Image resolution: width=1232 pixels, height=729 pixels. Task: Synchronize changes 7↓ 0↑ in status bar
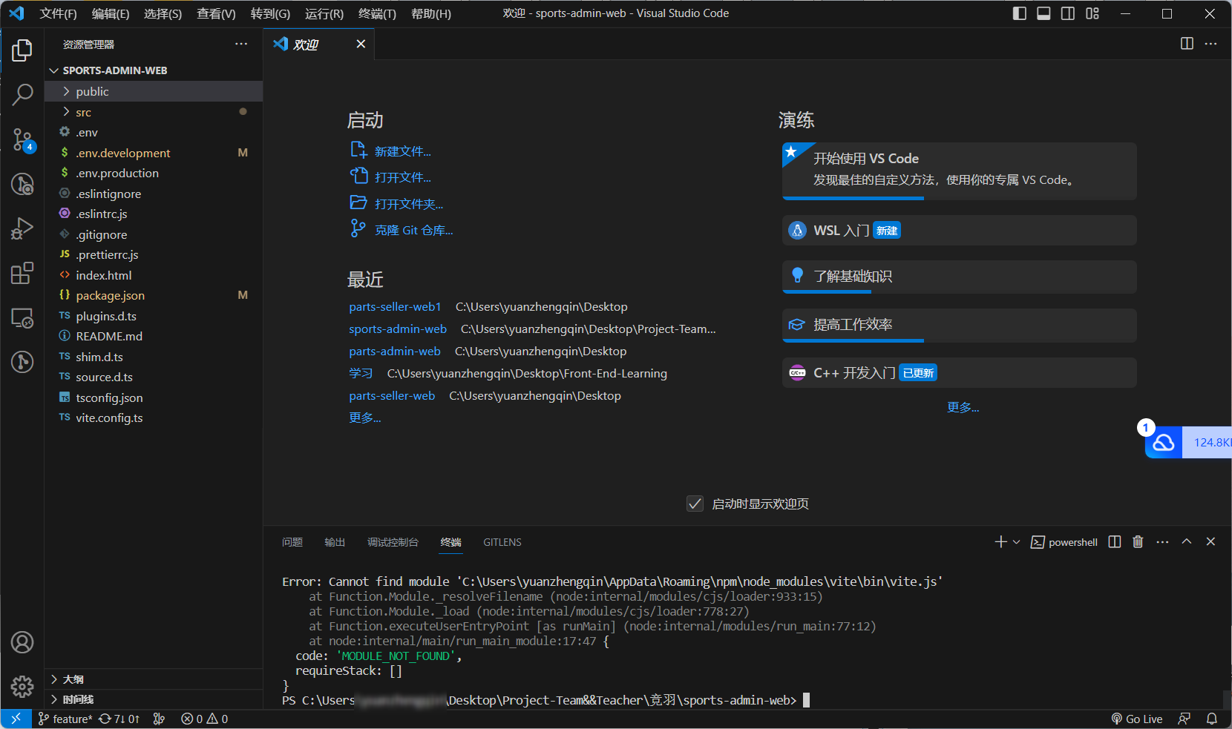(x=119, y=719)
